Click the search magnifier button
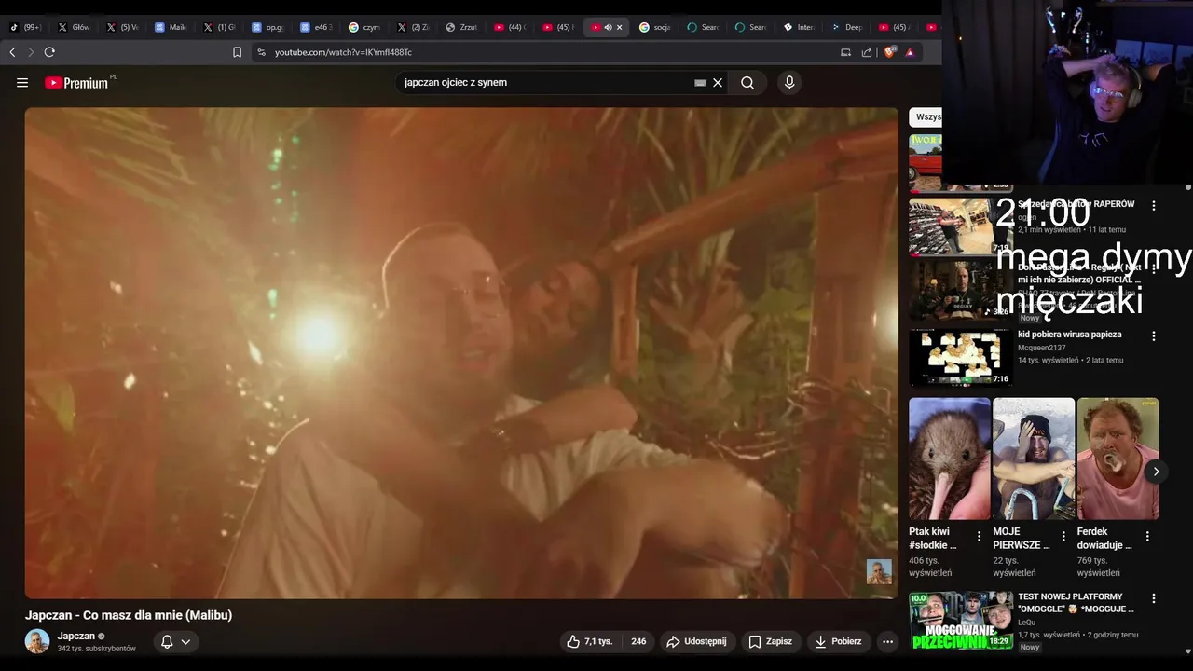 pos(747,83)
